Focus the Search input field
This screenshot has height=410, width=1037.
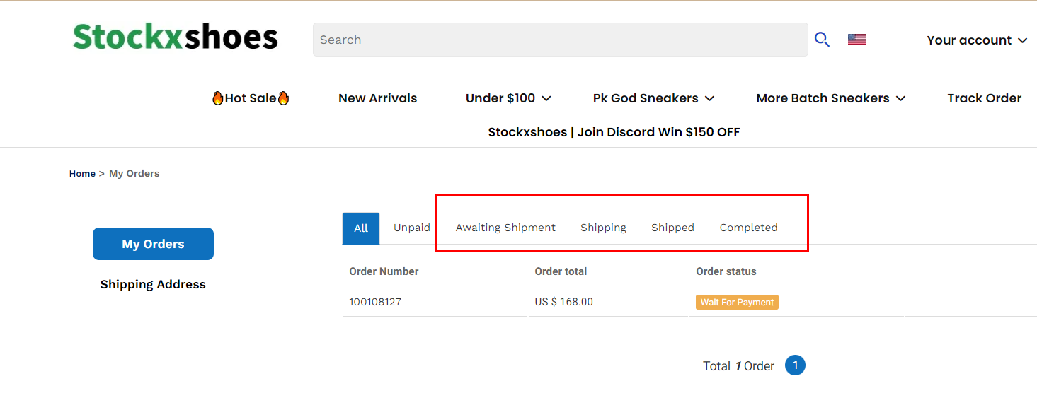point(561,40)
